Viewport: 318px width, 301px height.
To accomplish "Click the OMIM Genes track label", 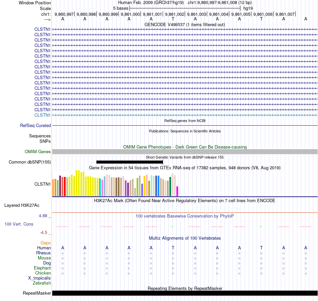I will tap(38, 152).
